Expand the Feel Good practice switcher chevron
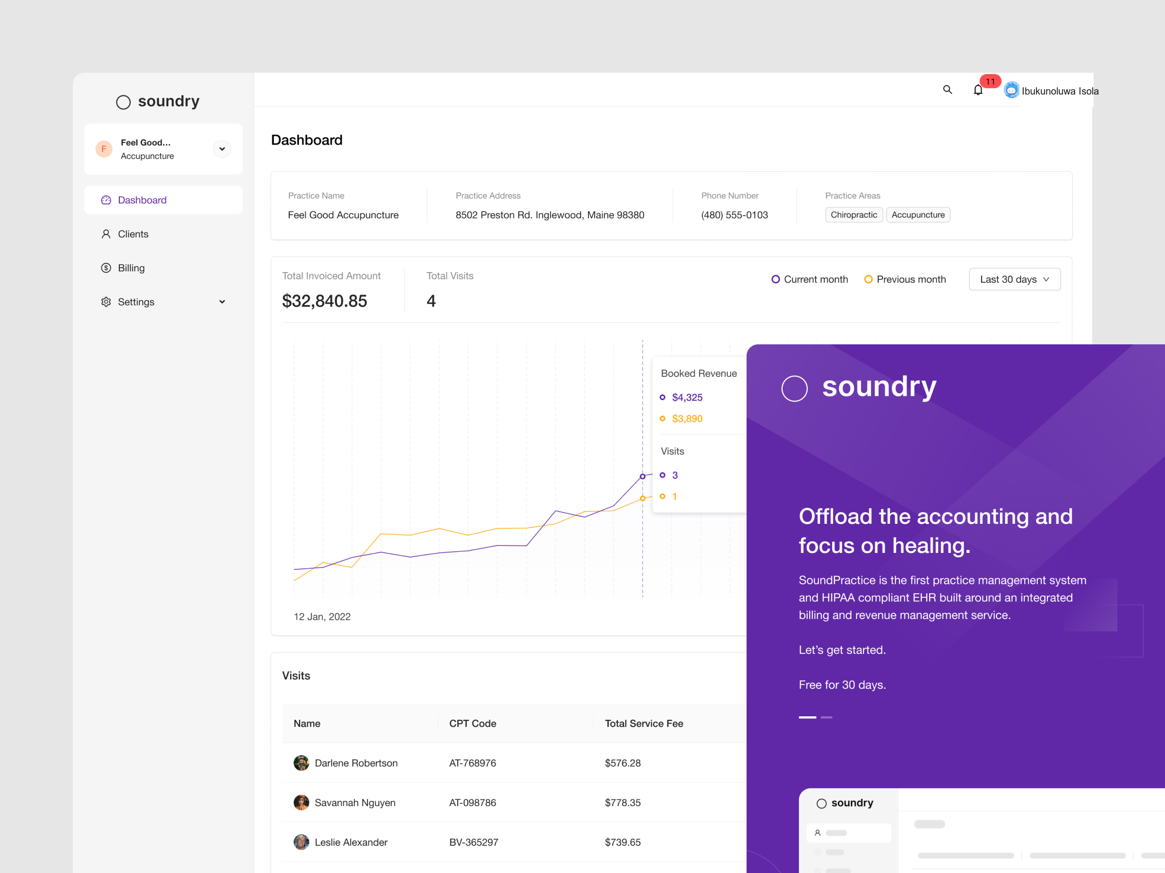 coord(222,149)
